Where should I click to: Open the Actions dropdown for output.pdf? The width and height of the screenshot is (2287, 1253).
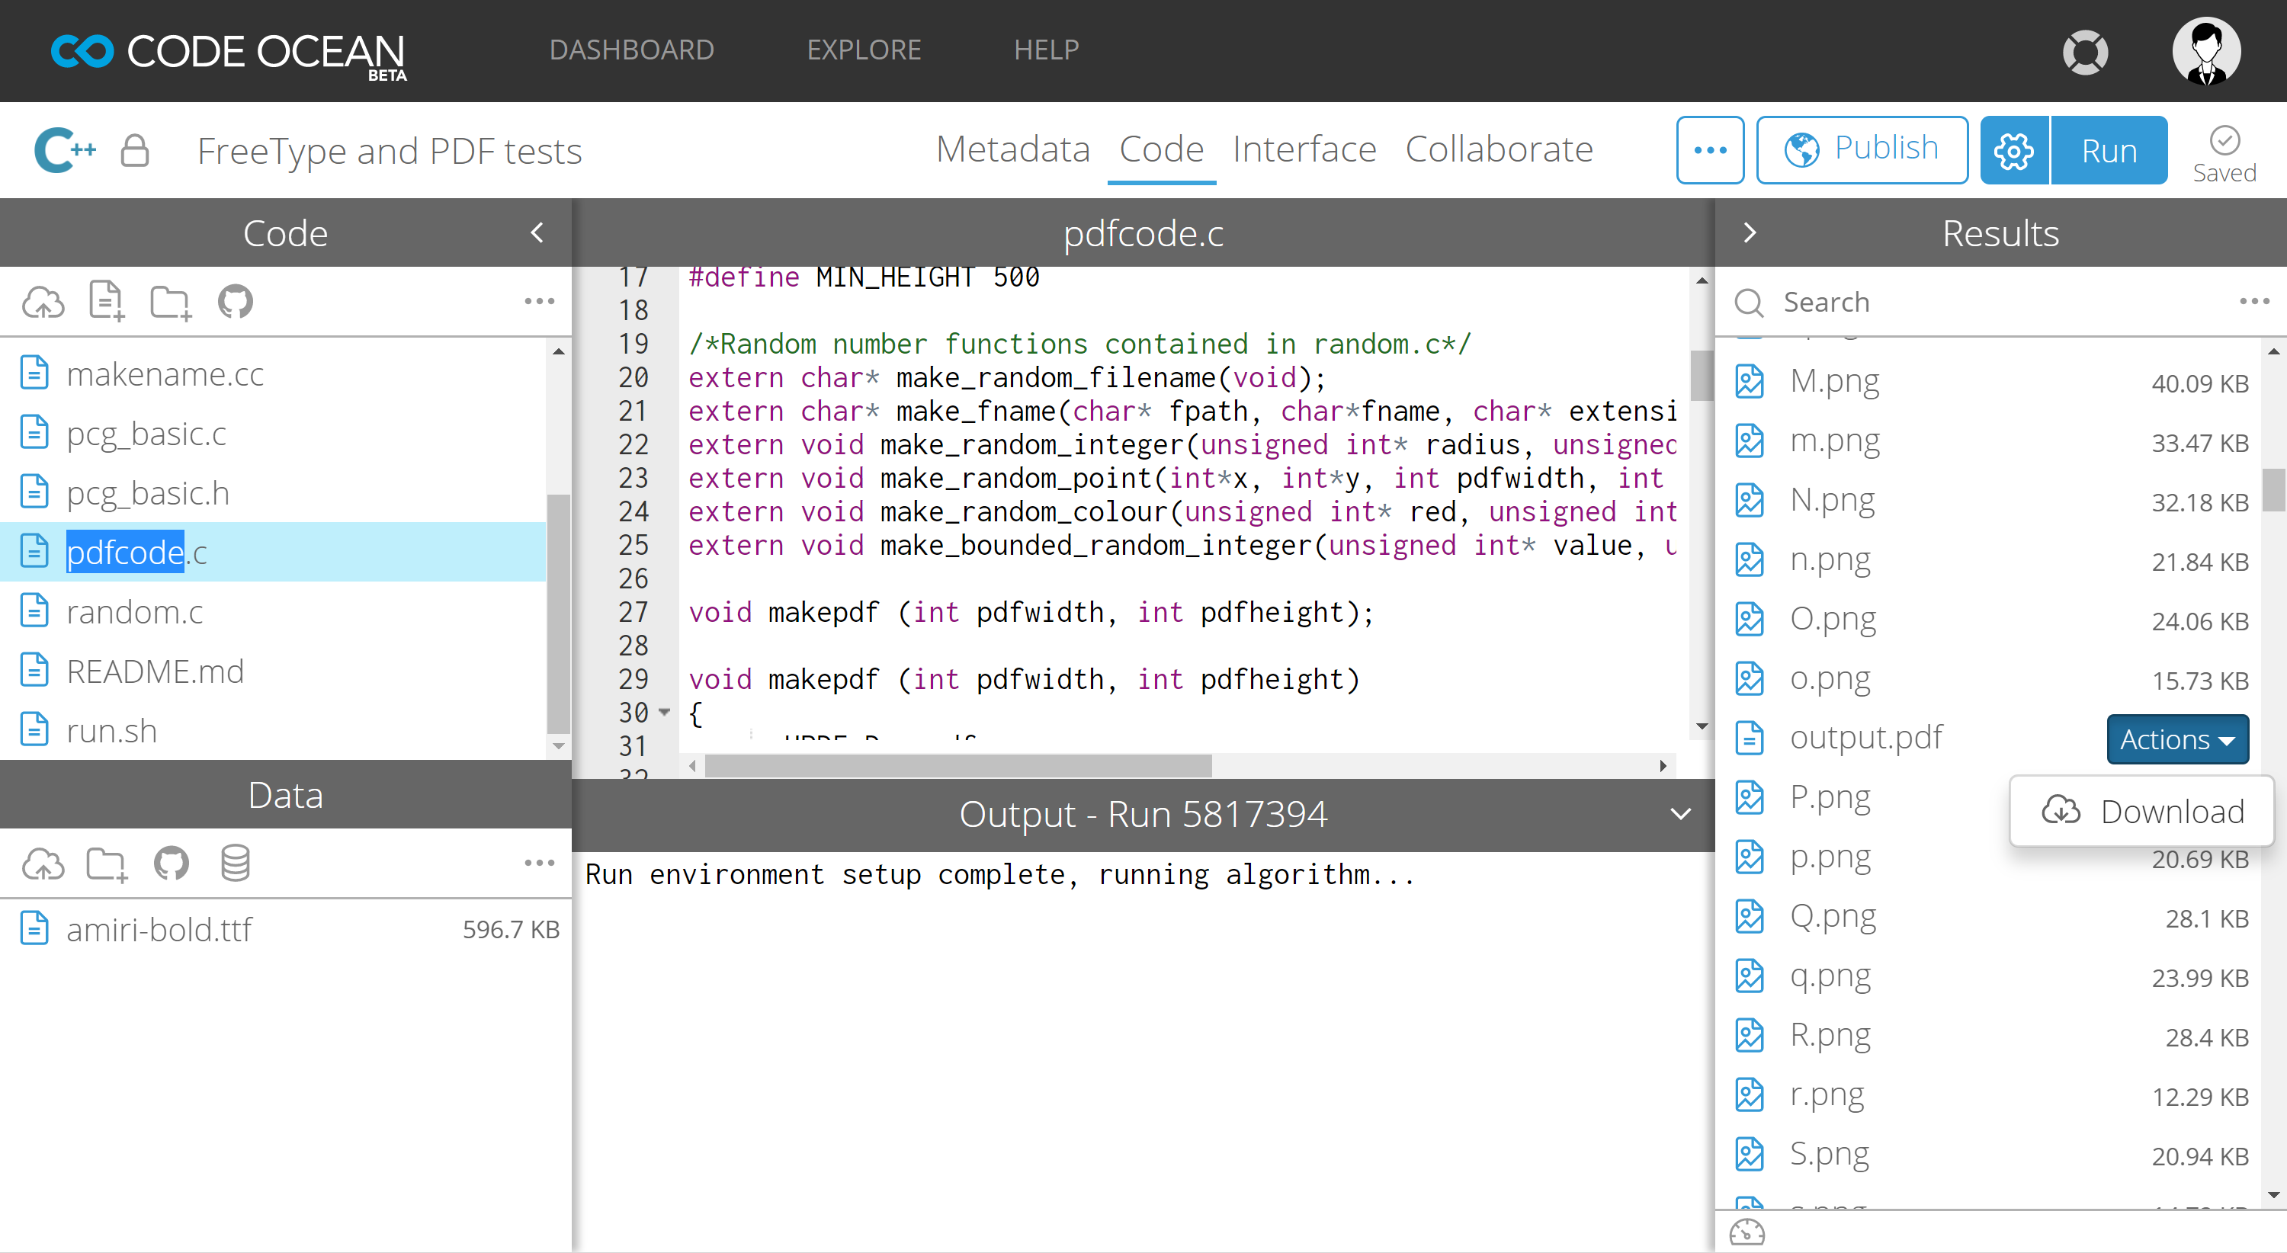tap(2177, 739)
